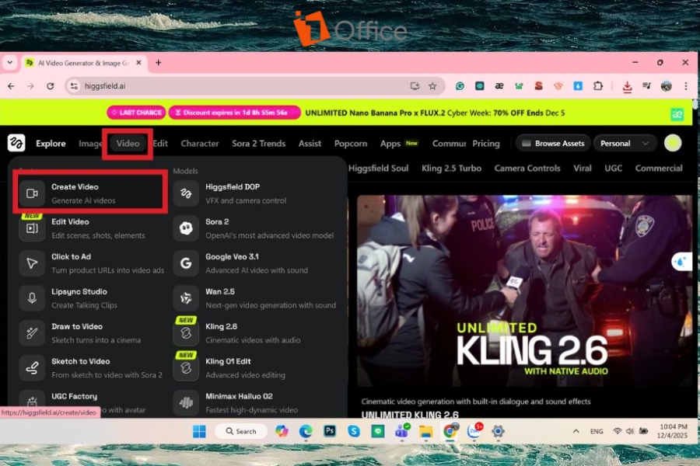Viewport: 700px width, 466px height.
Task: Choose the Google Veo 3.1 icon
Action: click(x=186, y=263)
